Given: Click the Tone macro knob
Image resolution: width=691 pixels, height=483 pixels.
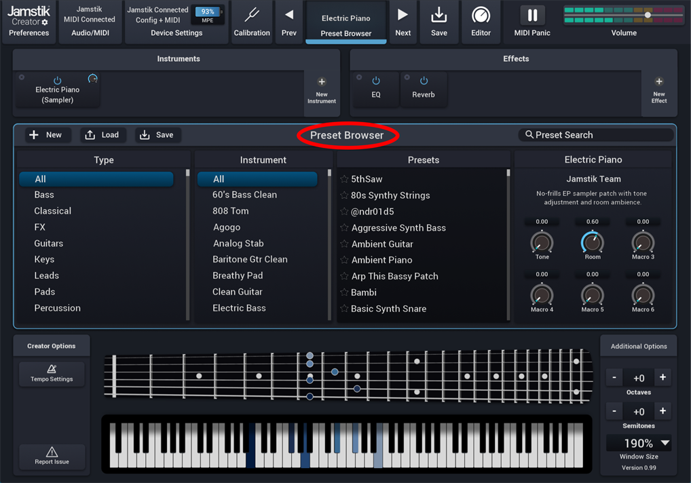Looking at the screenshot, I should 542,242.
